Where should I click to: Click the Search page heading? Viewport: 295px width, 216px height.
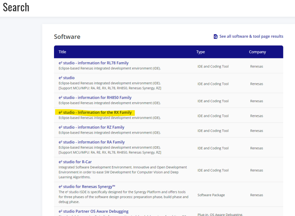point(16,7)
